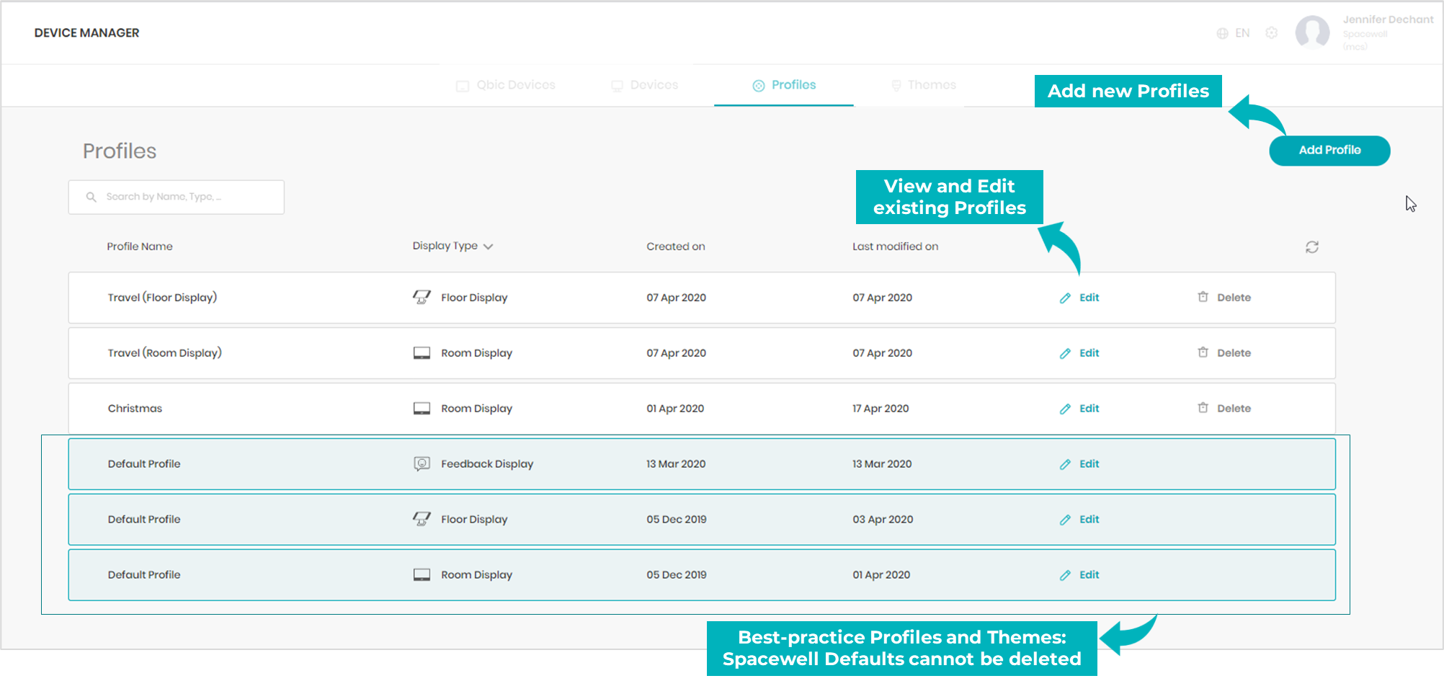This screenshot has height=681, width=1444.
Task: Click the trash icon for Travel (Room Display)
Action: 1203,352
